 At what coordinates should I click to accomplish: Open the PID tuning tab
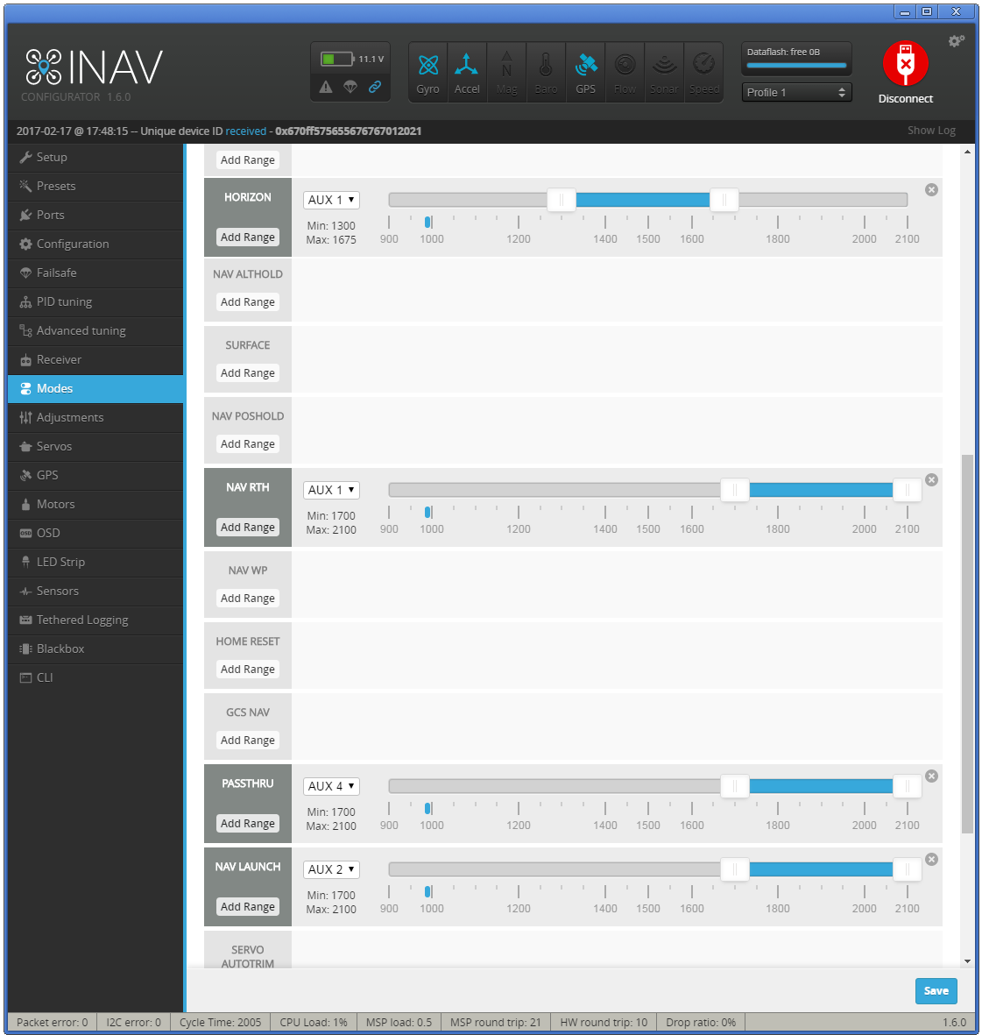coord(95,301)
